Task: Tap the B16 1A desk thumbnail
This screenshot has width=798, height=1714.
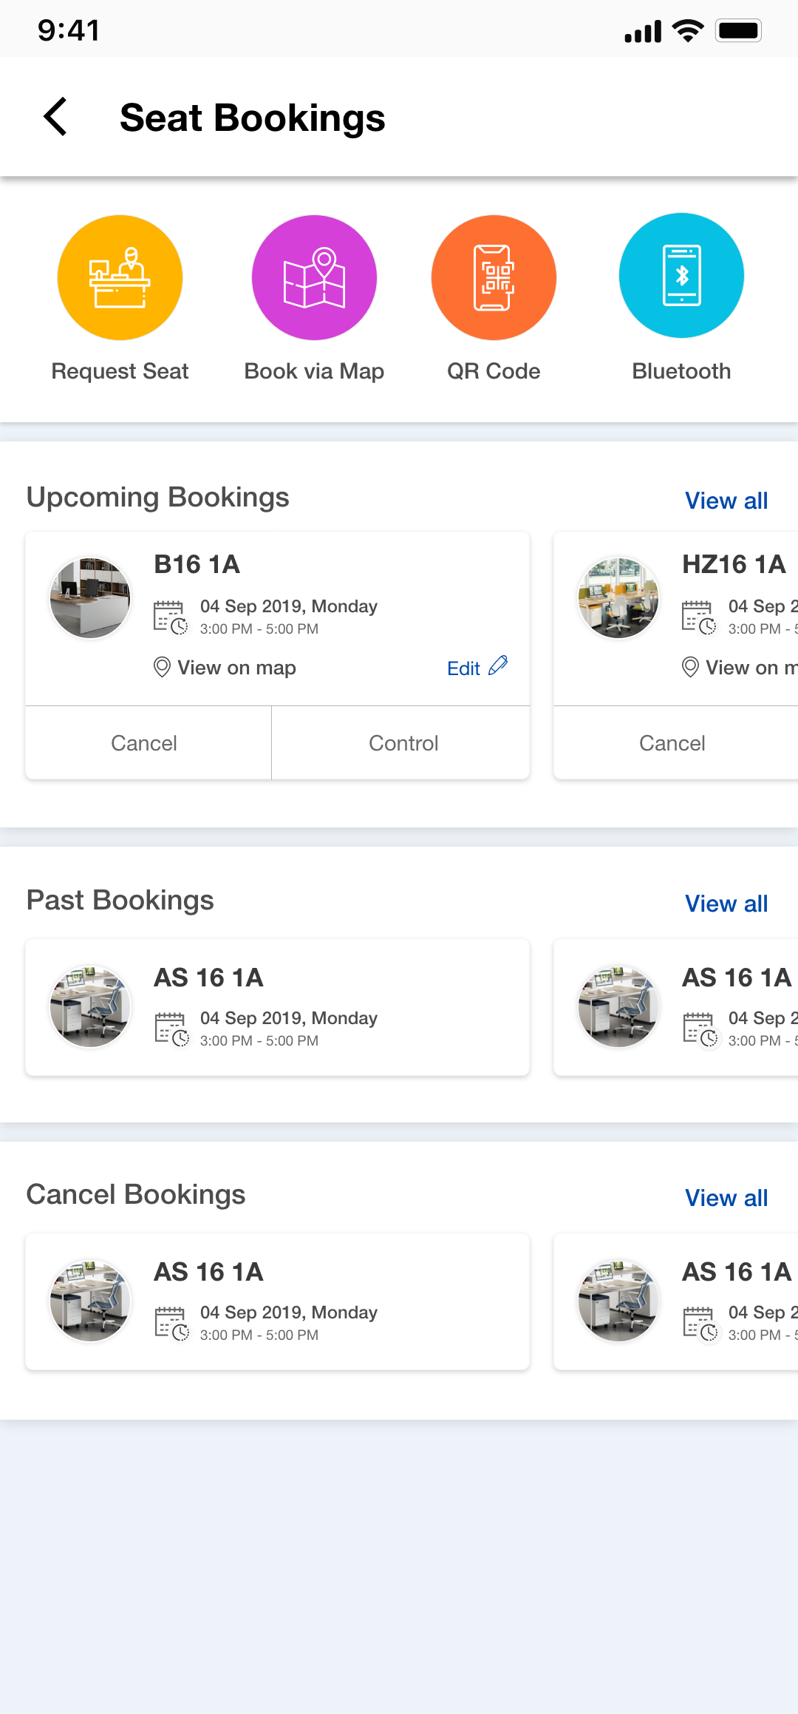Action: tap(90, 597)
